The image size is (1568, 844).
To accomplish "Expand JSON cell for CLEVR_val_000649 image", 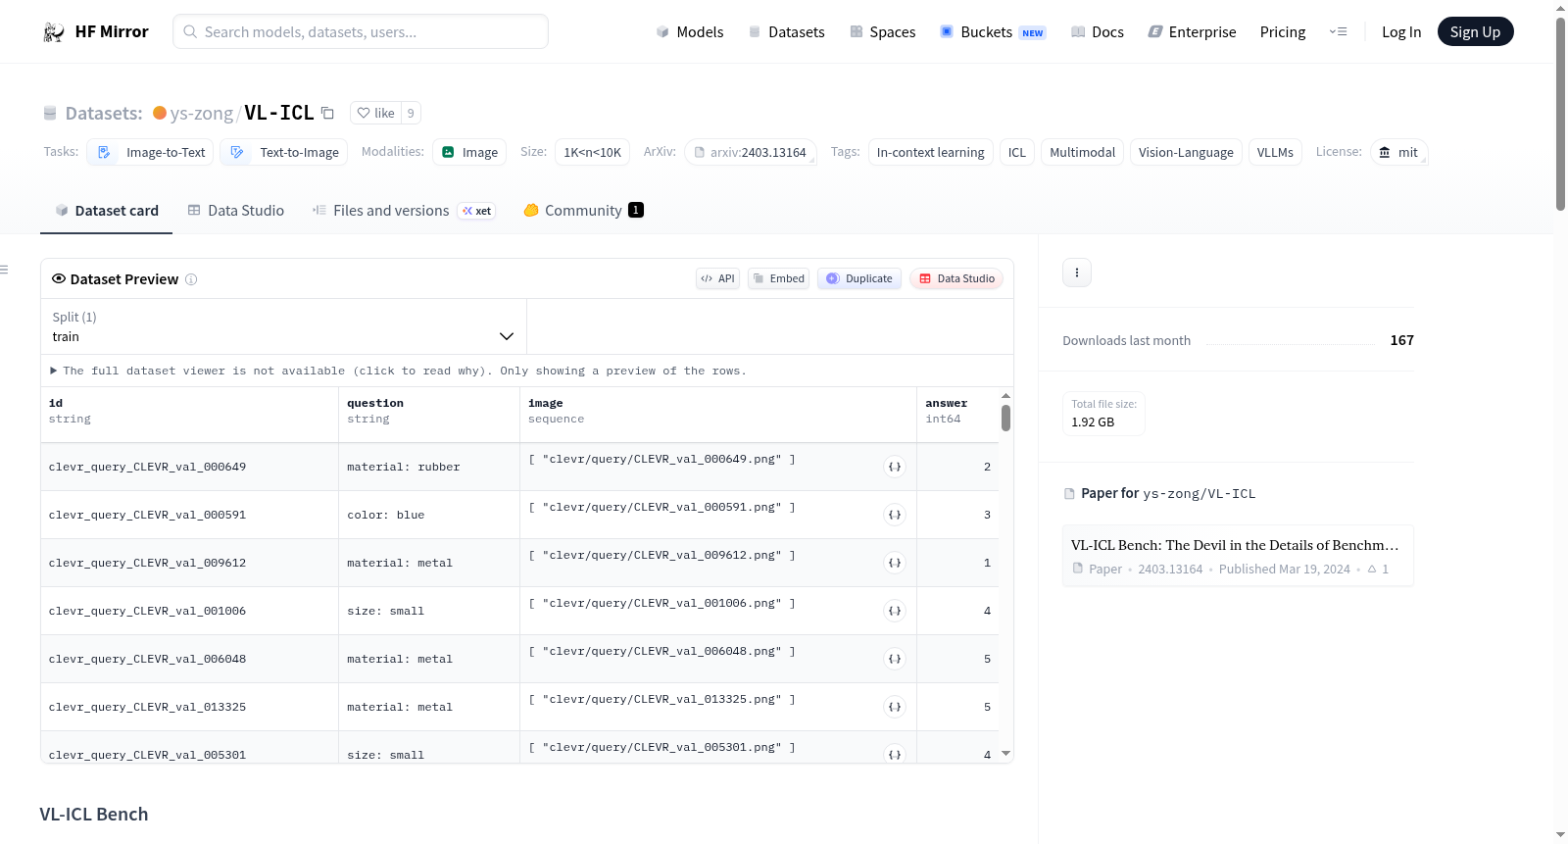I will [x=895, y=467].
